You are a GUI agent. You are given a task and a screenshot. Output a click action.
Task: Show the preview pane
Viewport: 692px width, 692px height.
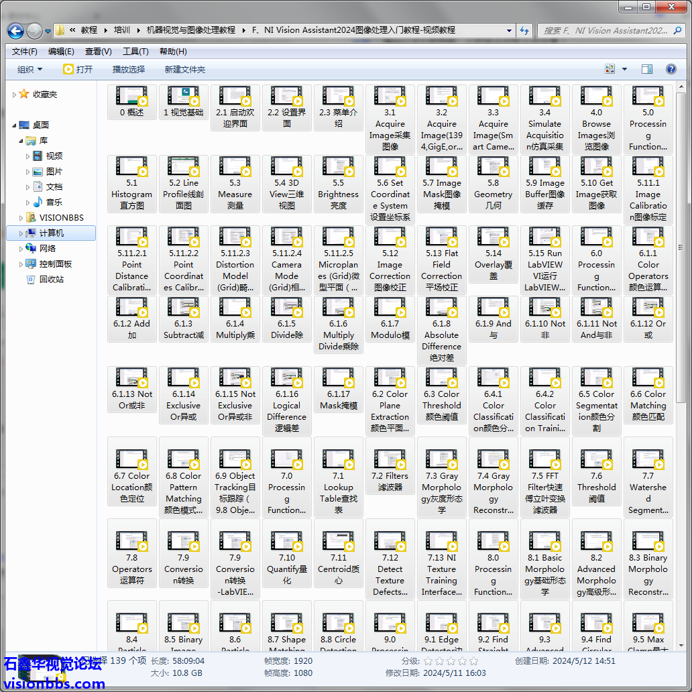[x=647, y=69]
